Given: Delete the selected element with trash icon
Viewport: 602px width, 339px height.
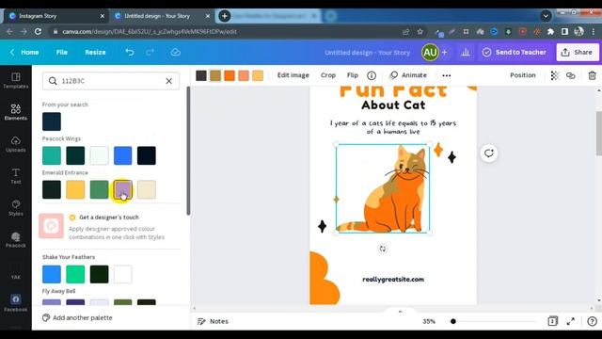Looking at the screenshot, I should pyautogui.click(x=592, y=75).
